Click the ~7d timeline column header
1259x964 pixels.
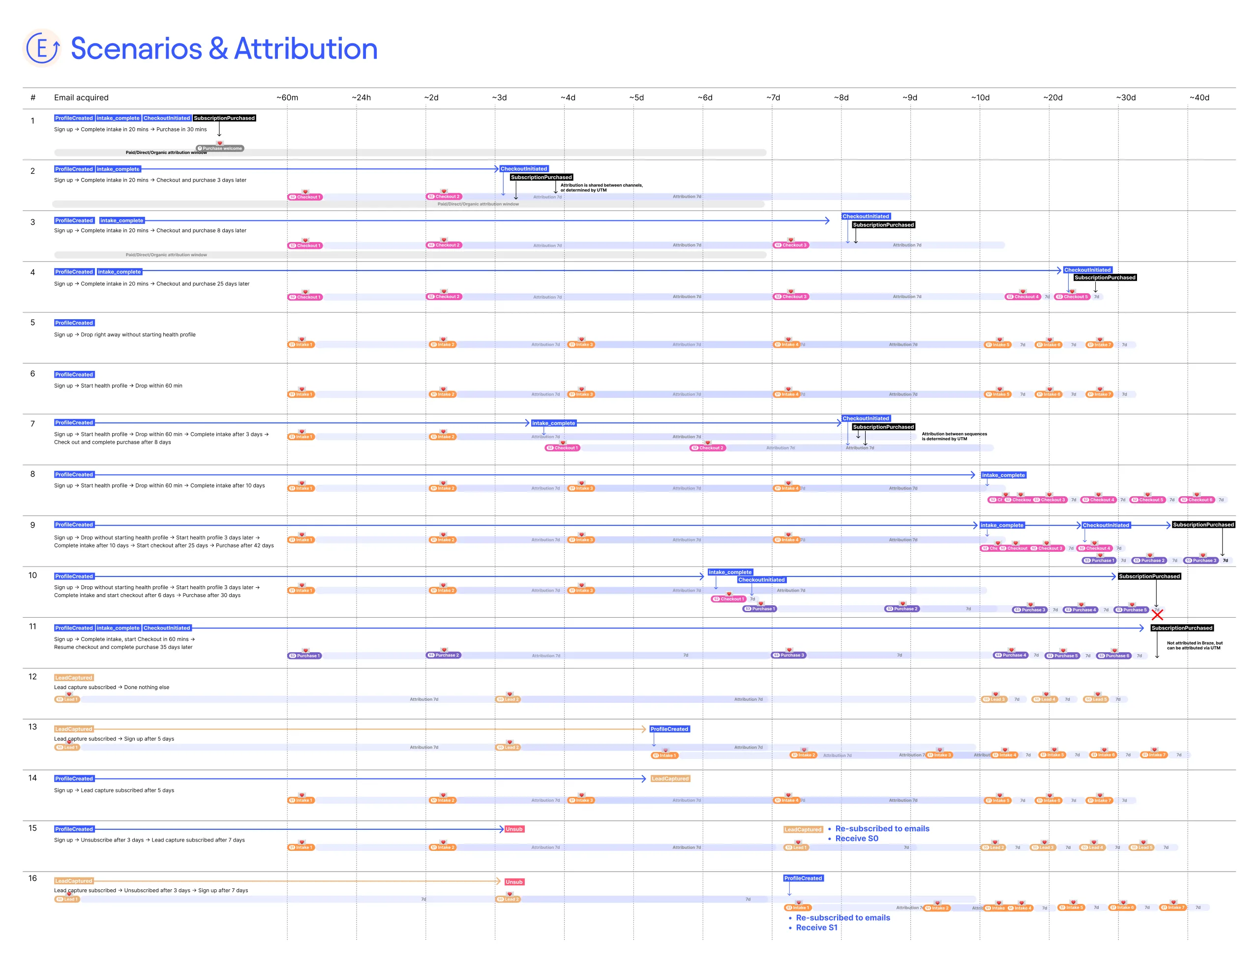point(773,97)
